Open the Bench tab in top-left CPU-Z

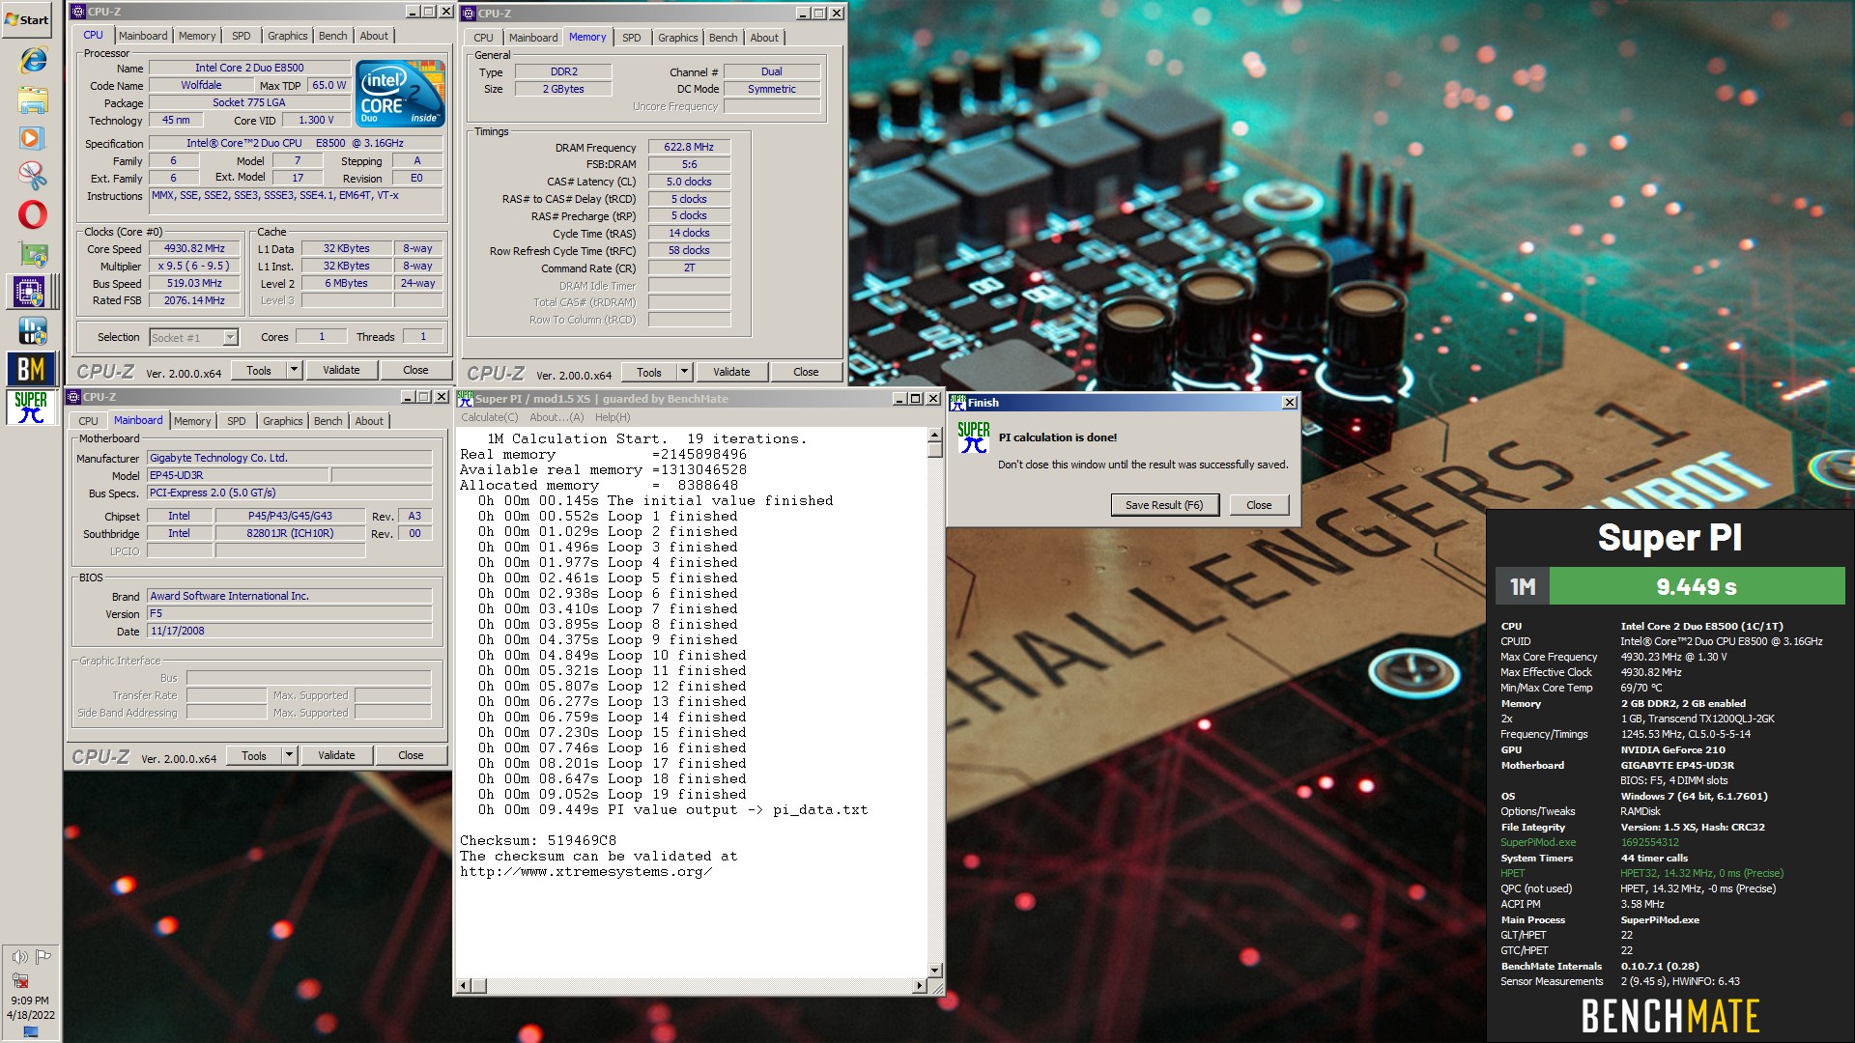[332, 36]
